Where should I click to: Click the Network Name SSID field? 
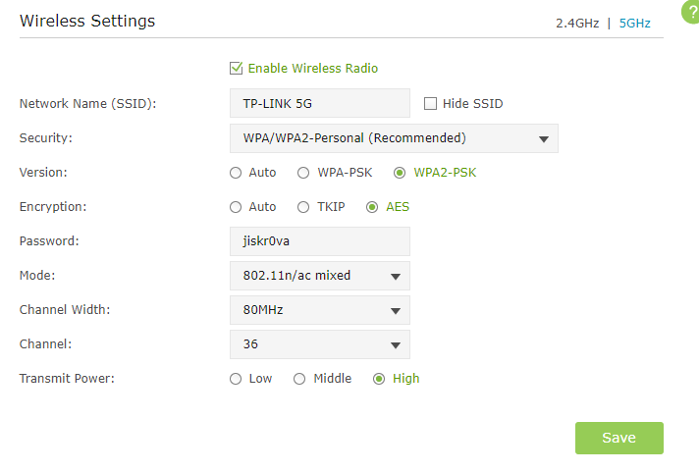[x=319, y=103]
